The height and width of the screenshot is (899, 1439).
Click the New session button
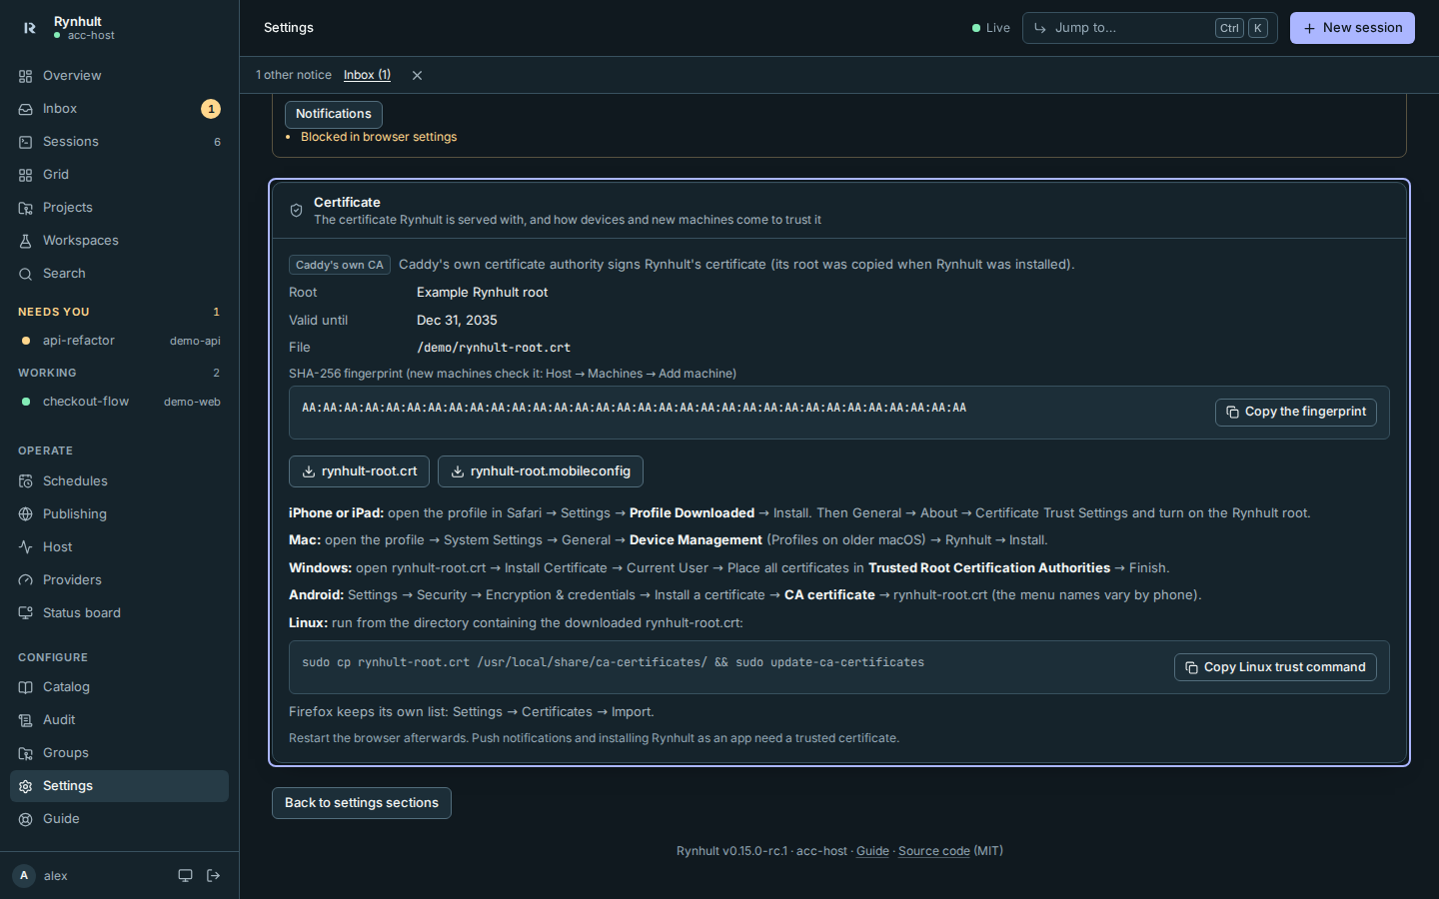point(1352,28)
